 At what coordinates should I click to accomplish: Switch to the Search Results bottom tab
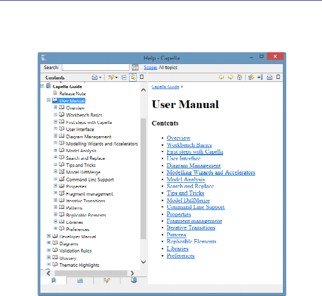(x=107, y=281)
